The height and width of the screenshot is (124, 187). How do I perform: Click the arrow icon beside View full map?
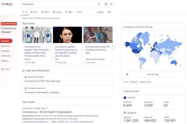coord(127,74)
